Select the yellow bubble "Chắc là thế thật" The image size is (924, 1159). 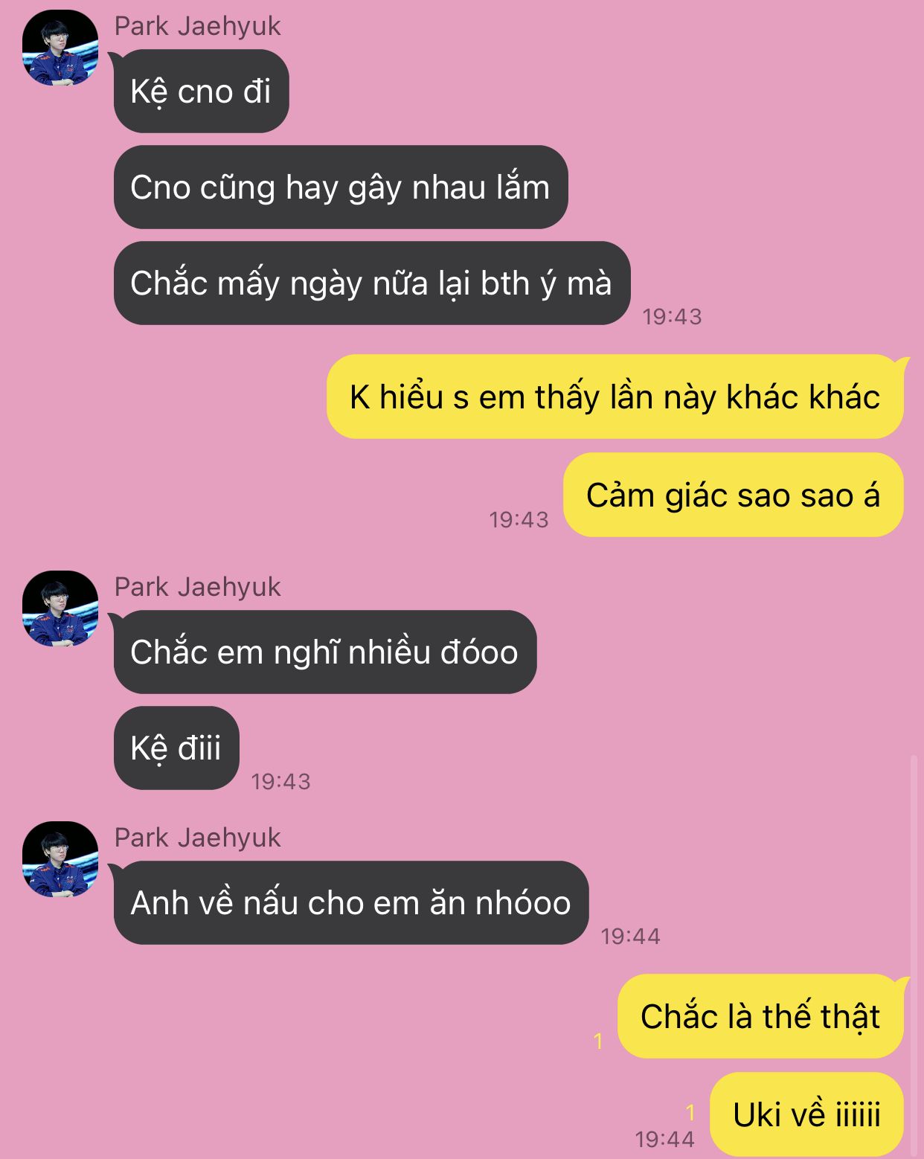[x=760, y=1016]
